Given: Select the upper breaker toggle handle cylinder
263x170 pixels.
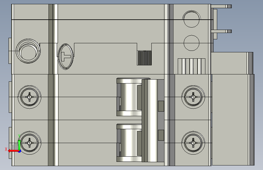Looking at the screenshot, I should tap(129, 97).
